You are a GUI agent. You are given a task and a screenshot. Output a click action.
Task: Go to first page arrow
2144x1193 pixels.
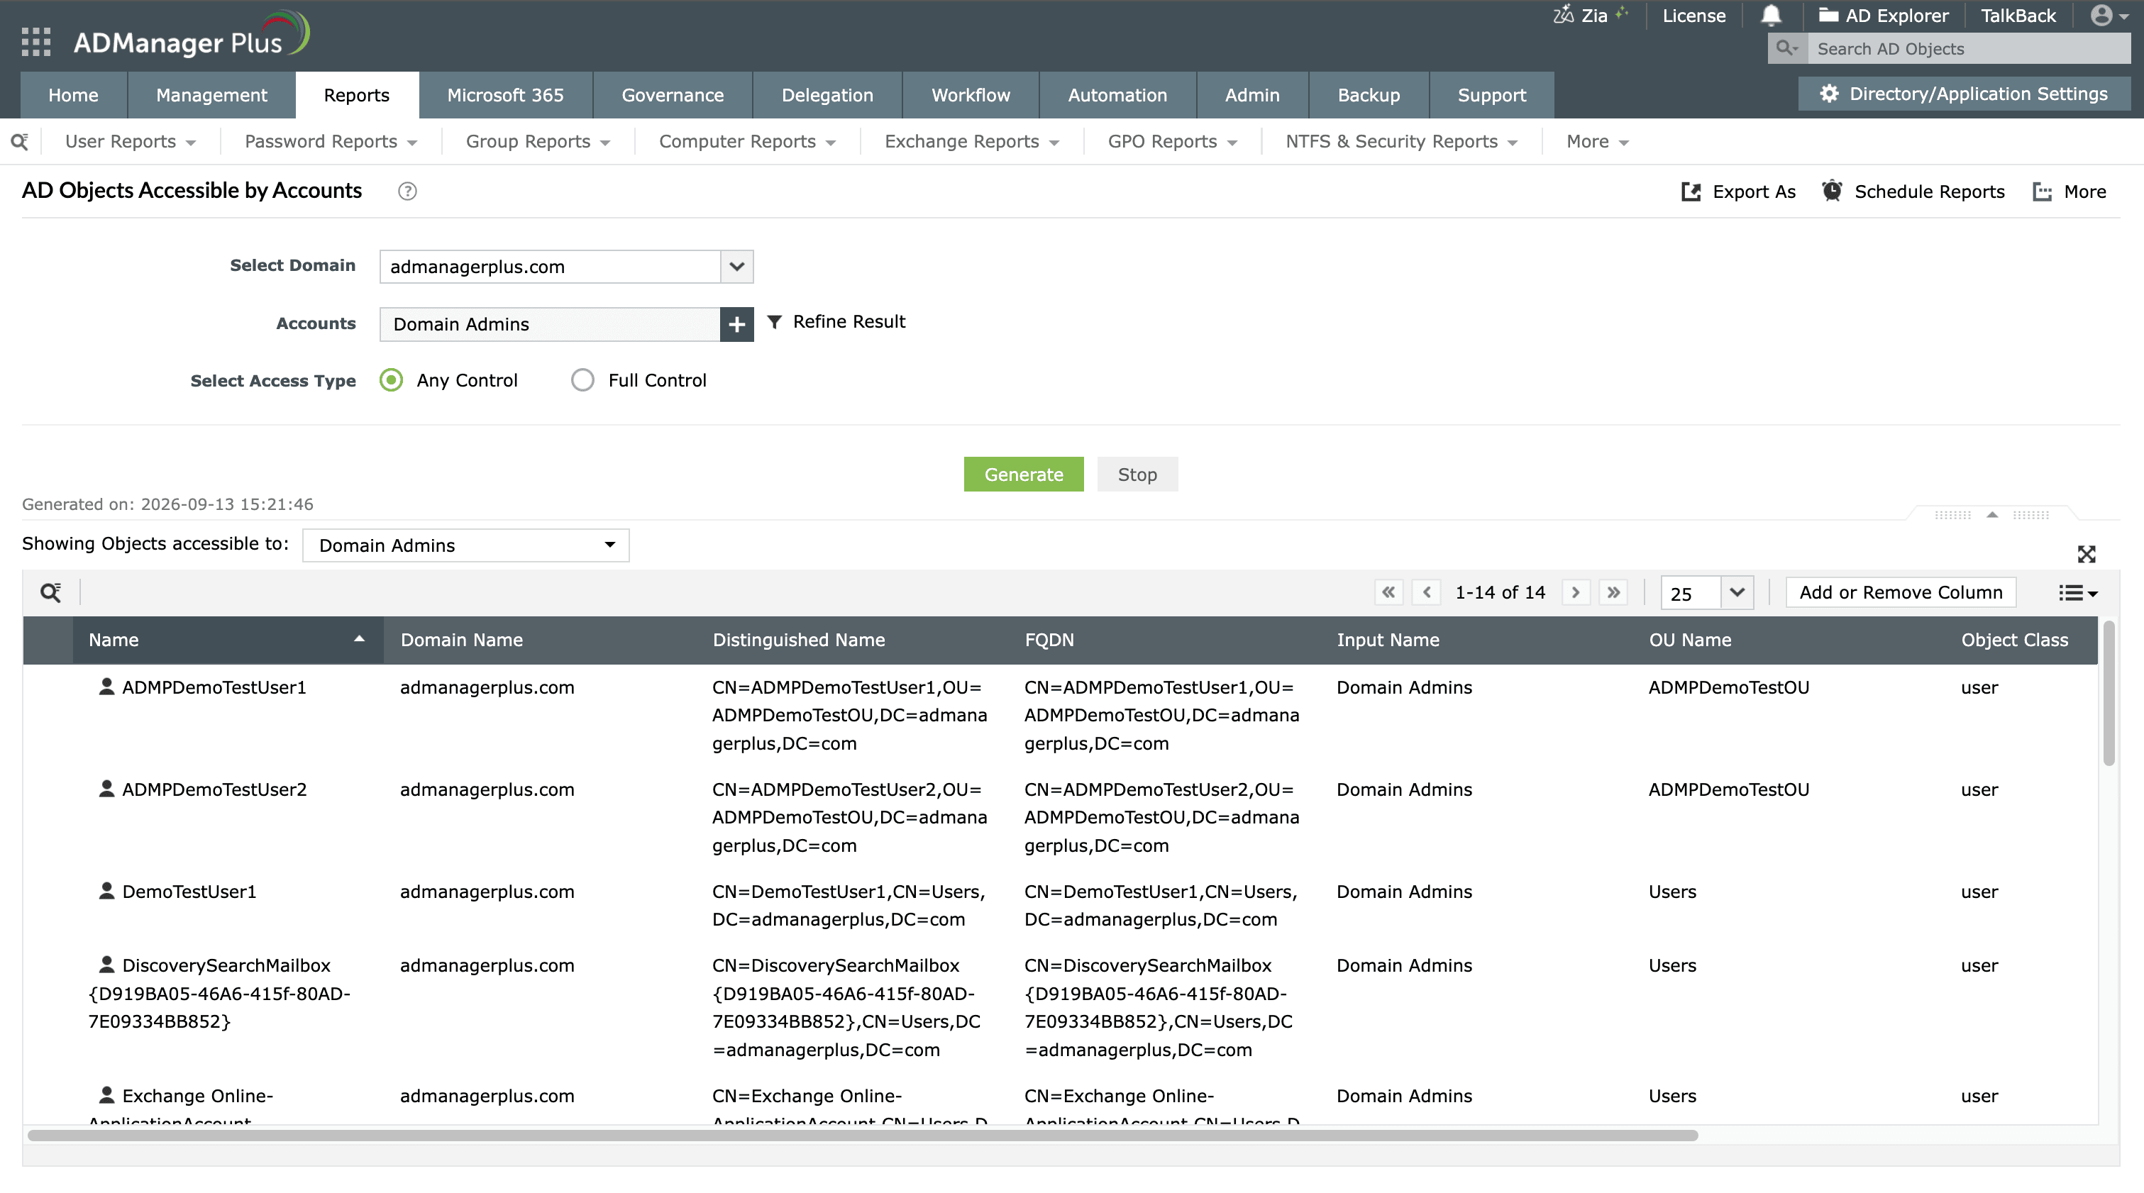click(x=1388, y=592)
